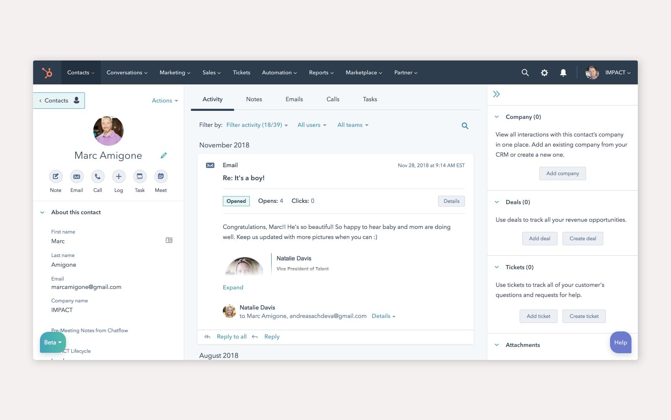This screenshot has width=671, height=420.
Task: Click the user avatar in top bar
Action: click(x=592, y=73)
